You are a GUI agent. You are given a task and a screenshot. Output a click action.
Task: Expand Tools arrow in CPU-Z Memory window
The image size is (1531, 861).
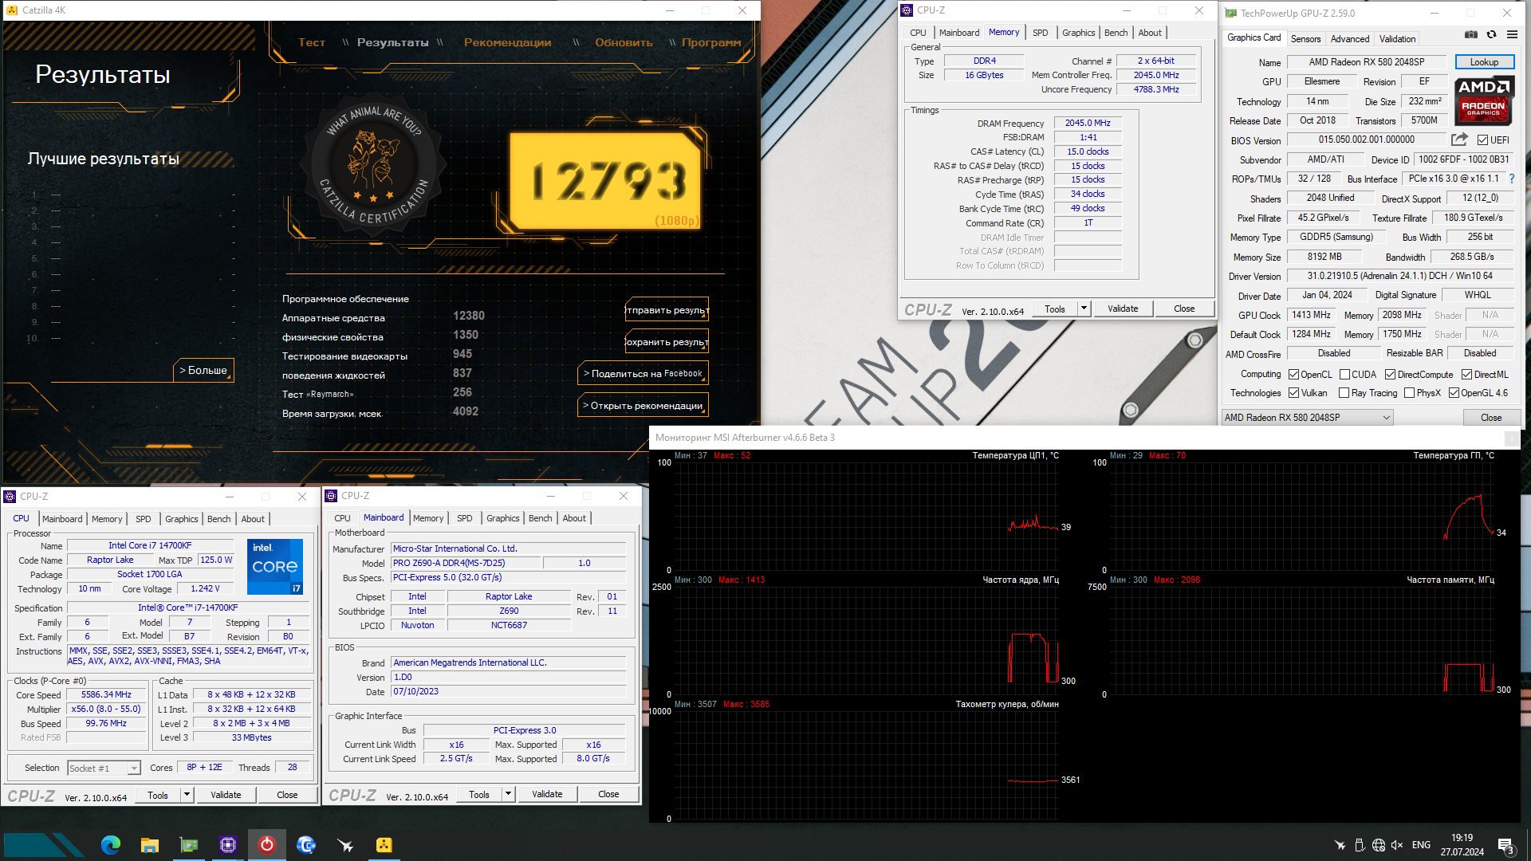tap(1084, 309)
